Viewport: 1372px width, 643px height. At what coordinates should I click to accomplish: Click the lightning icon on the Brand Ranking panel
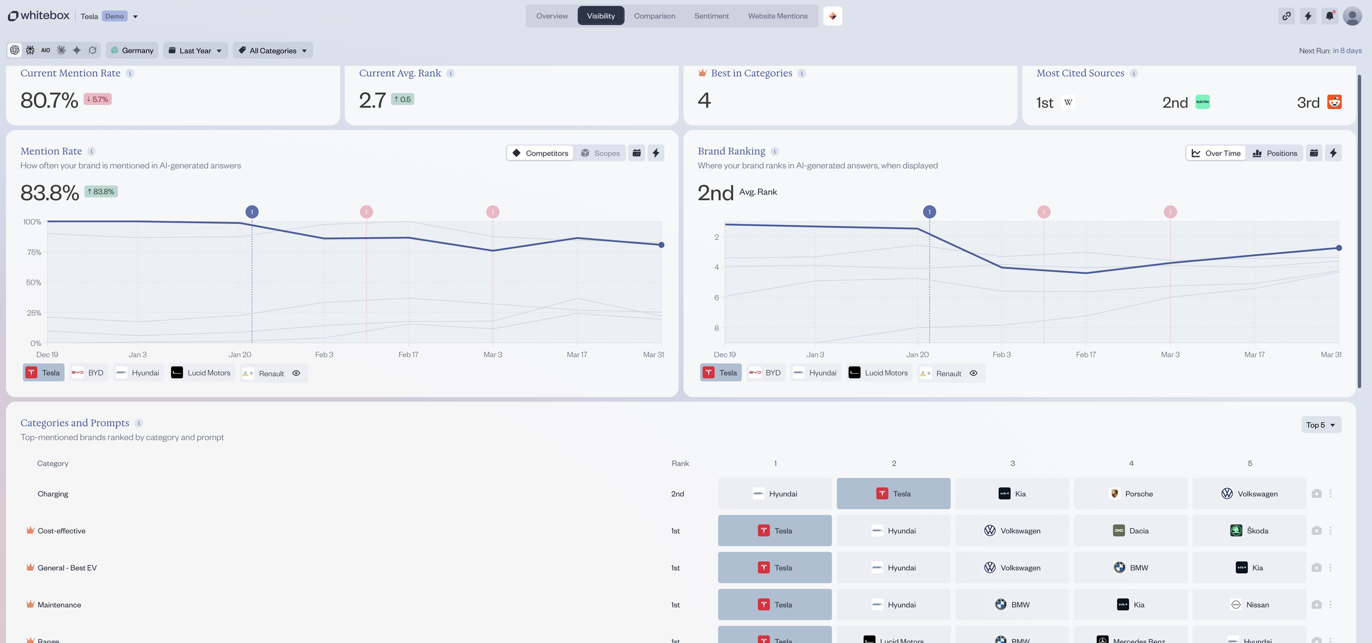(1334, 153)
